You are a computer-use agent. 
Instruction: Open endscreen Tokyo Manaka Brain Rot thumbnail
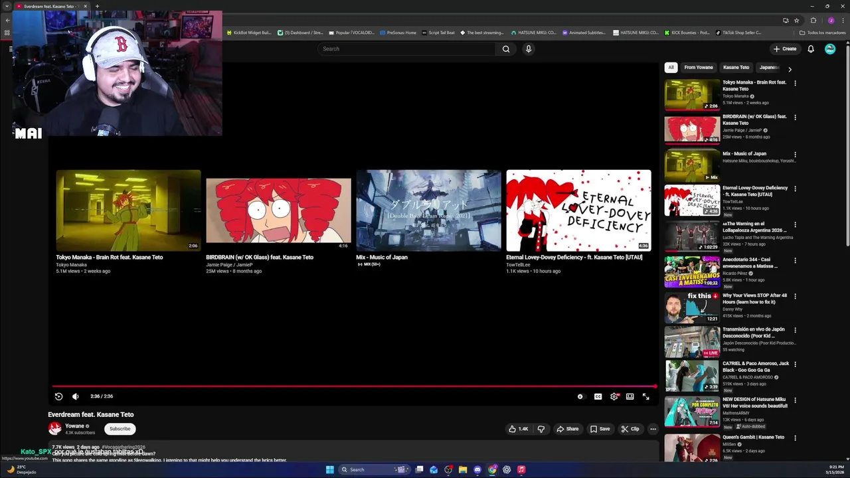point(128,210)
